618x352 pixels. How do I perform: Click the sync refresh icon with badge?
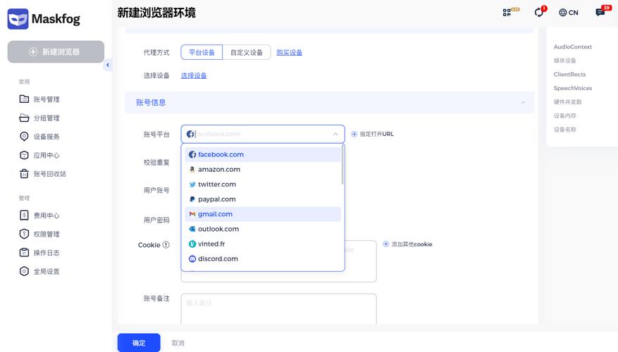point(540,12)
